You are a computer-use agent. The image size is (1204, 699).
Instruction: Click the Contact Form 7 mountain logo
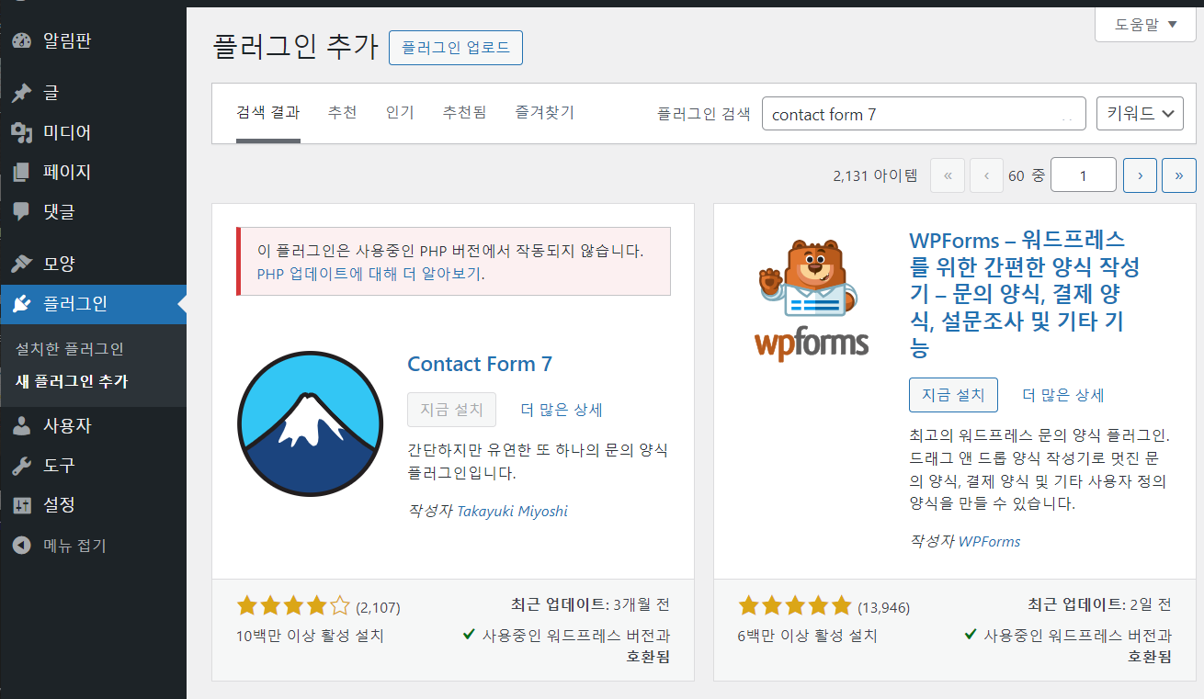coord(309,423)
